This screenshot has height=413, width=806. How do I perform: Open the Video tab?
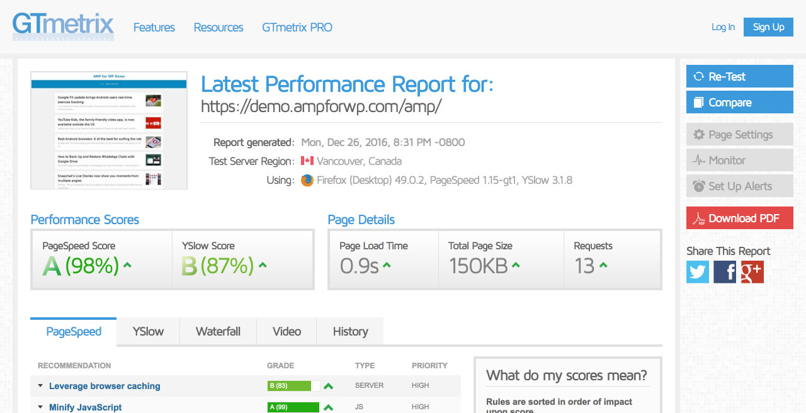(x=287, y=332)
